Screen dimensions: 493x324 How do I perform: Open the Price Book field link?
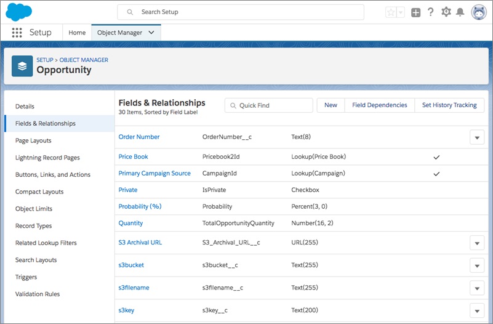coord(133,156)
